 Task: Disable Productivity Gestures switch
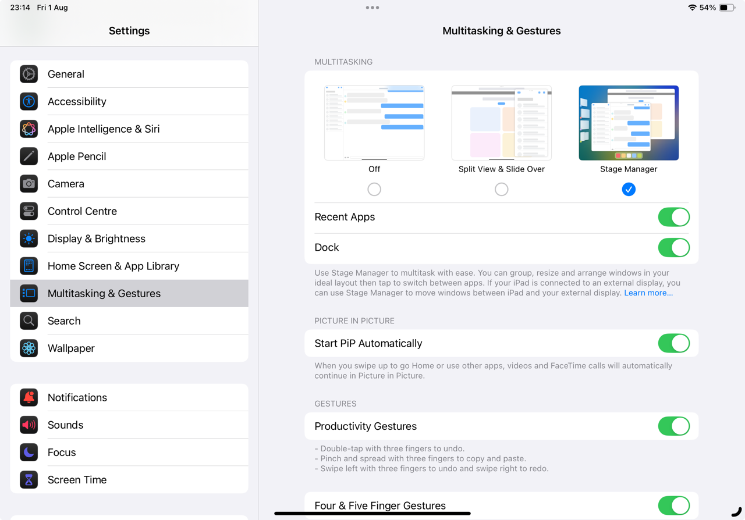coord(673,426)
